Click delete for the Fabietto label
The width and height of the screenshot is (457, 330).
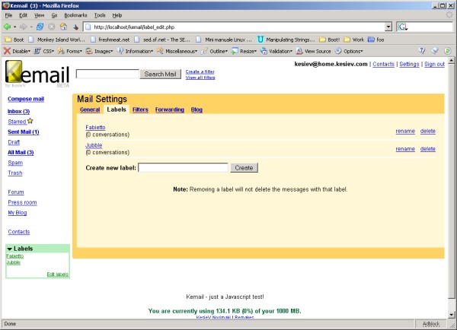pyautogui.click(x=427, y=132)
